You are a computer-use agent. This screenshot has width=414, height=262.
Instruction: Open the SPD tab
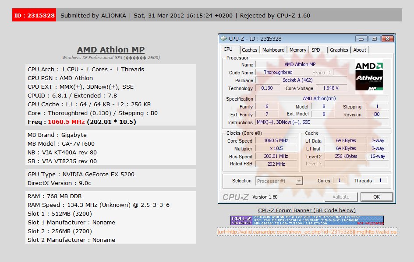316,50
